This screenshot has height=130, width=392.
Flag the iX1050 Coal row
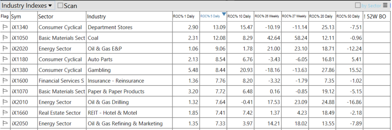click(x=5, y=38)
